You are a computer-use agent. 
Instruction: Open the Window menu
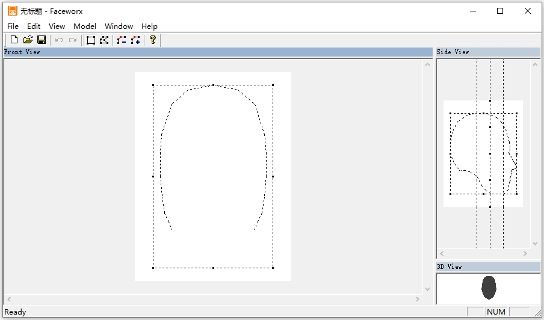pyautogui.click(x=119, y=26)
